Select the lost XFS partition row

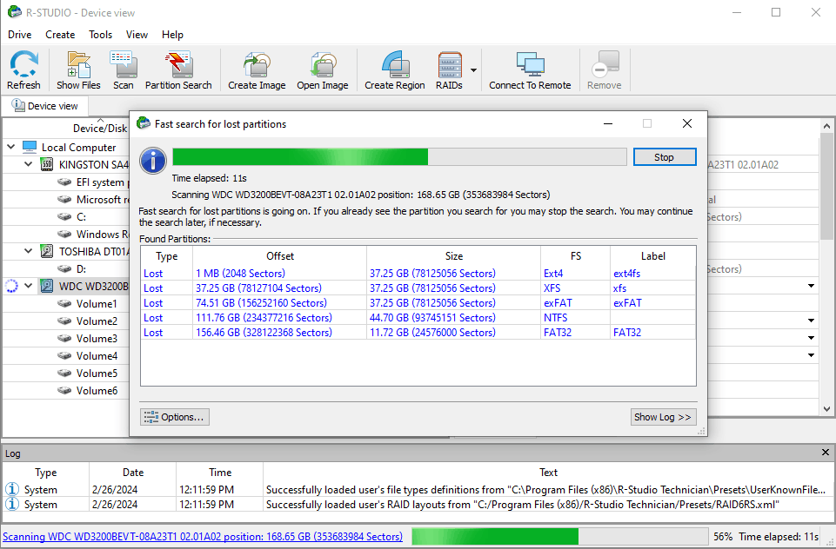(x=418, y=288)
